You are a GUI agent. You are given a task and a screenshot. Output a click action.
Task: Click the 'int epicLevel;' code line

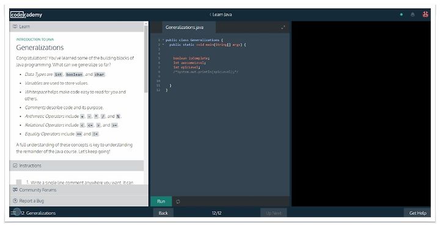(x=186, y=67)
